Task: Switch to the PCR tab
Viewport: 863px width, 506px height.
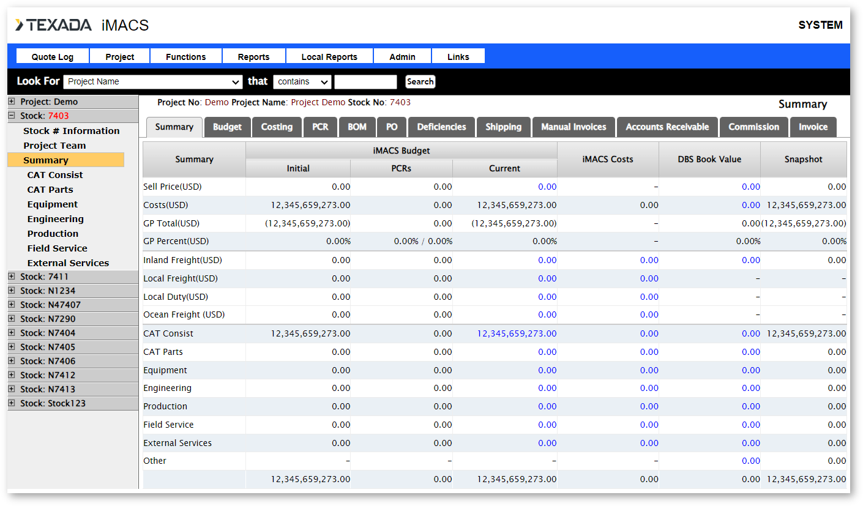Action: point(320,127)
